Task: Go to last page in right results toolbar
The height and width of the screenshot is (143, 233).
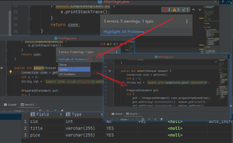Action: tap(137, 119)
